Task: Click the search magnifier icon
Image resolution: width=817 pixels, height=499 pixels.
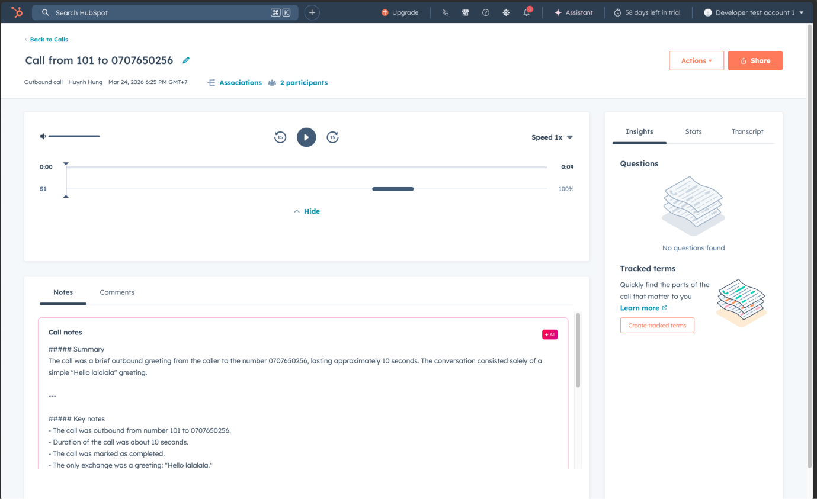Action: (x=46, y=12)
